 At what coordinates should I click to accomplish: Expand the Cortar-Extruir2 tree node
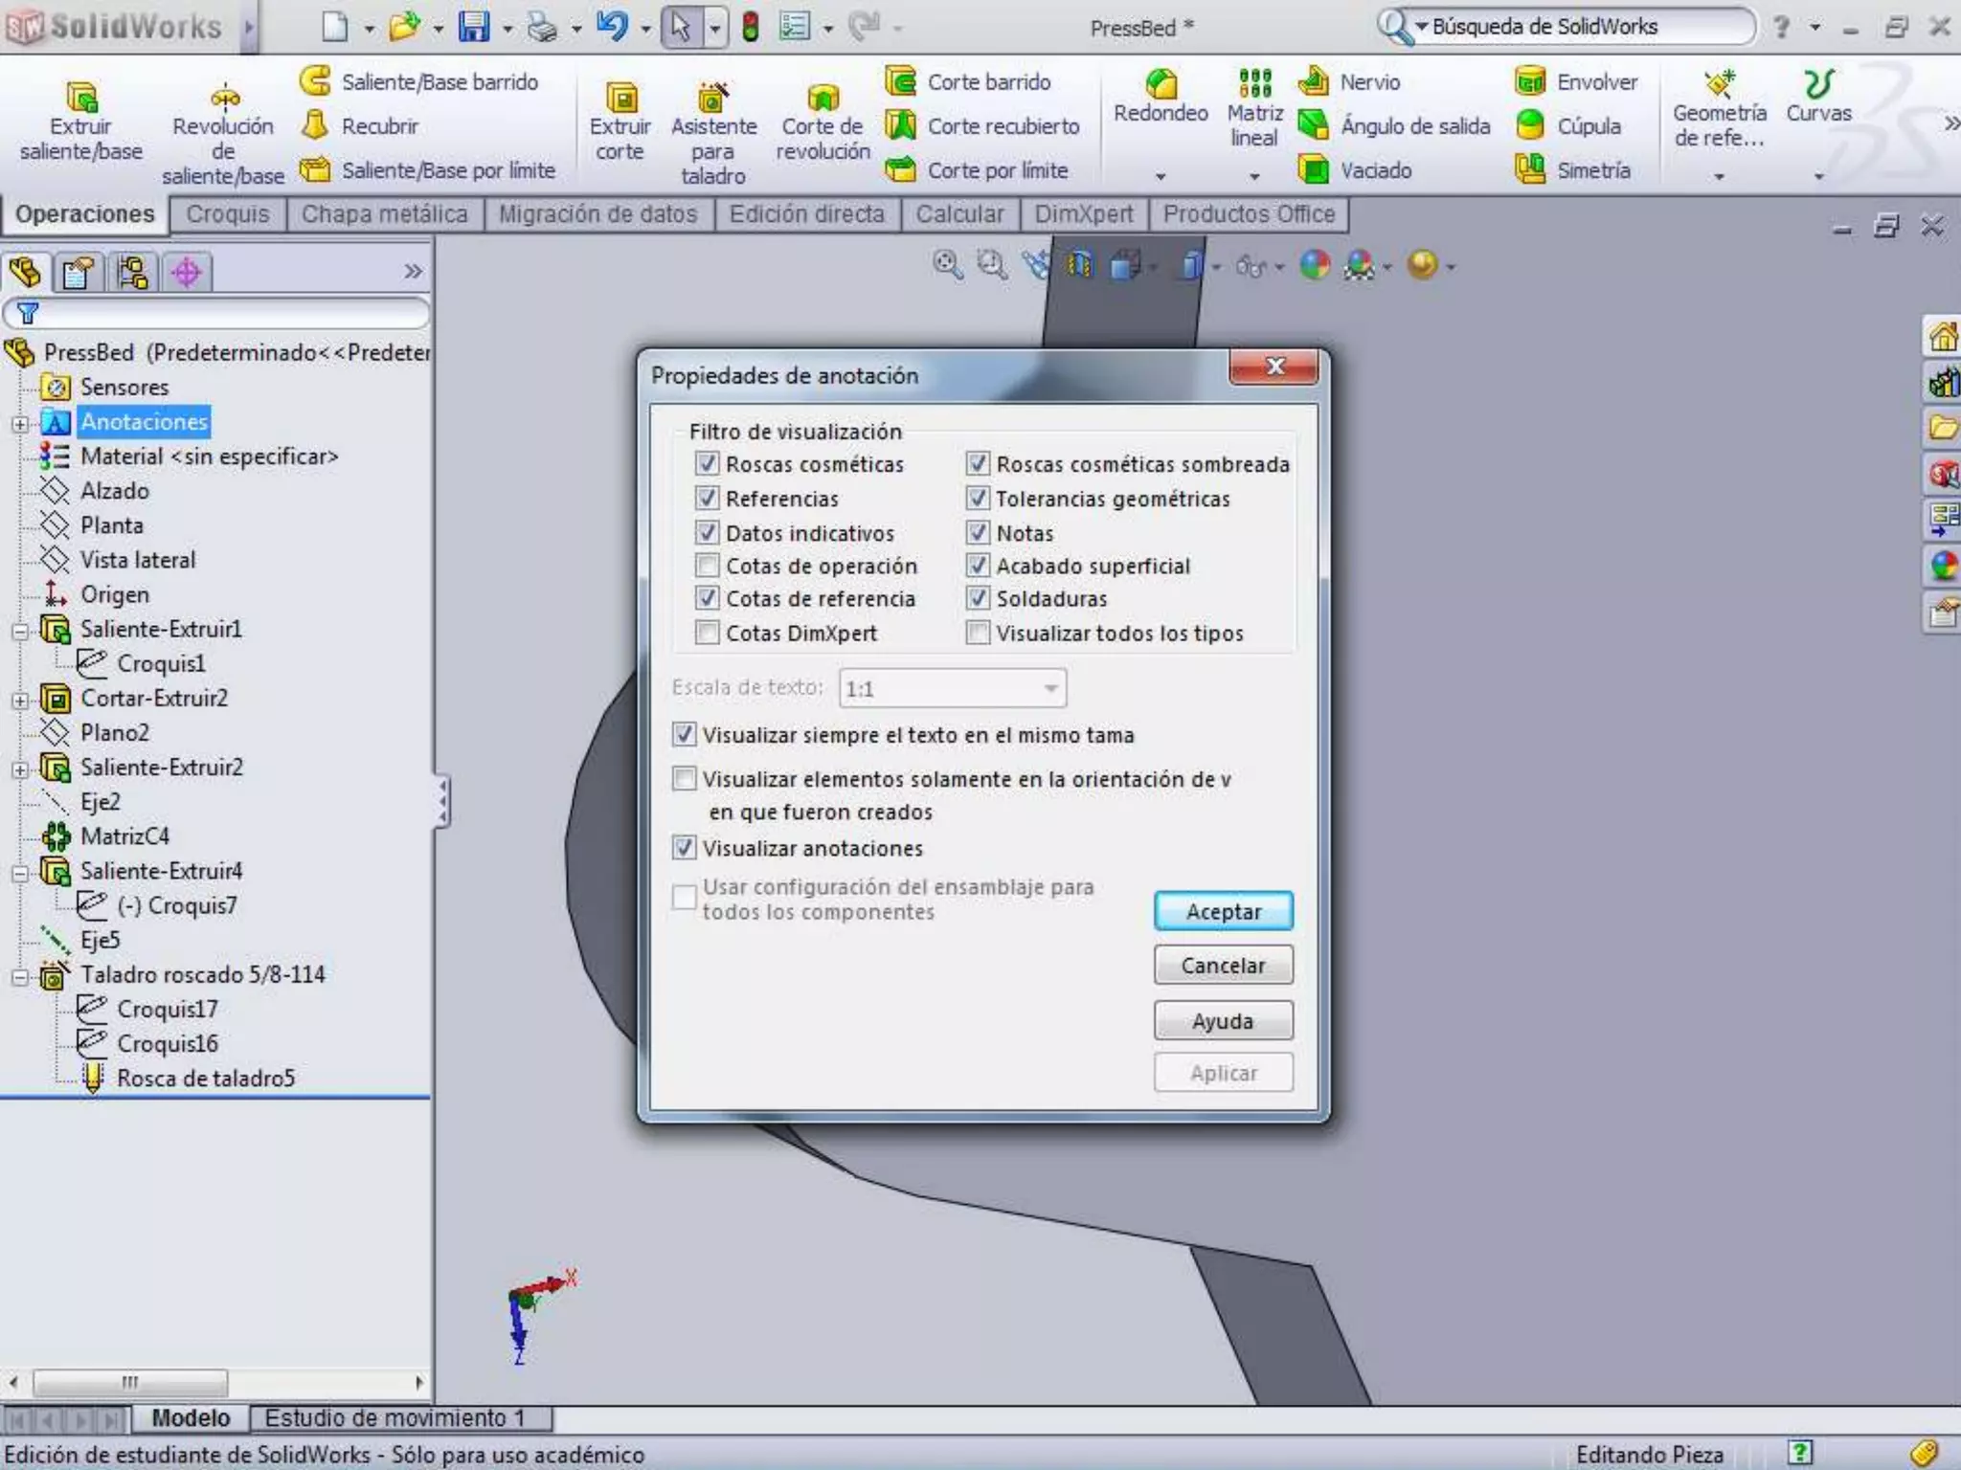click(x=20, y=700)
